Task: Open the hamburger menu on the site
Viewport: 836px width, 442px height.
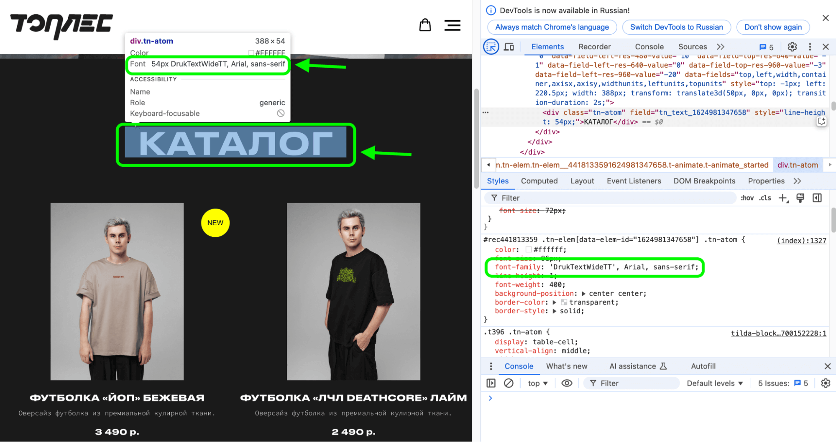Action: pyautogui.click(x=452, y=25)
